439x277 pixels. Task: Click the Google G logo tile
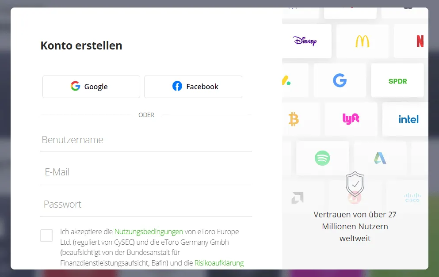coord(340,80)
